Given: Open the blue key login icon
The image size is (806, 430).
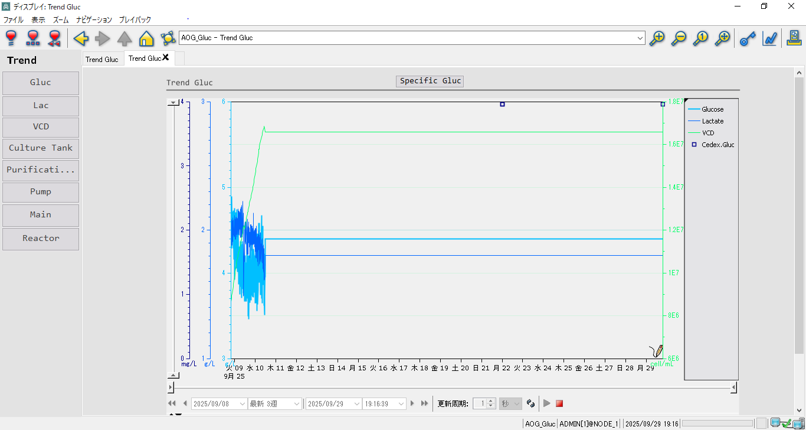Looking at the screenshot, I should [748, 38].
